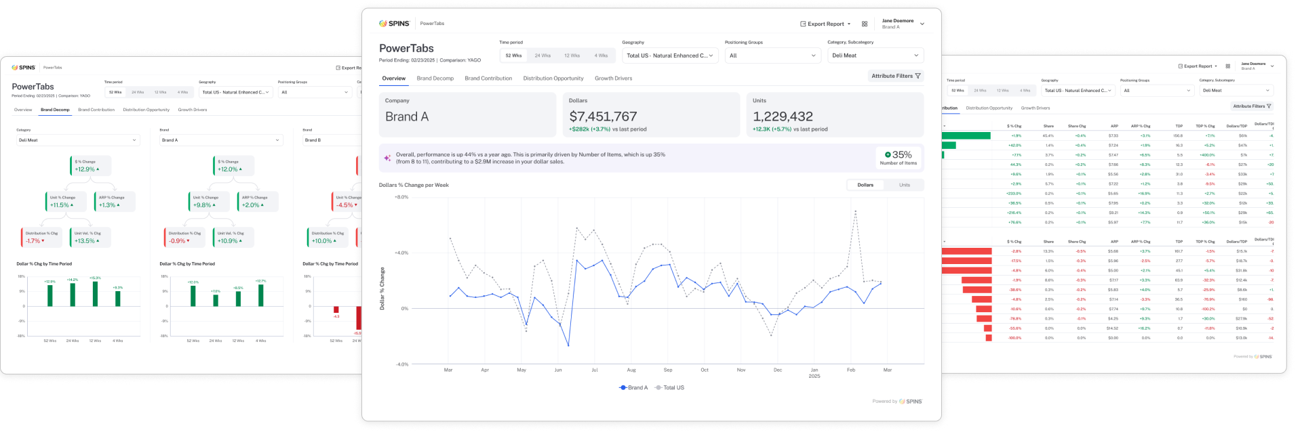
Task: Click the -100.0% value in right table
Action: click(x=1014, y=338)
